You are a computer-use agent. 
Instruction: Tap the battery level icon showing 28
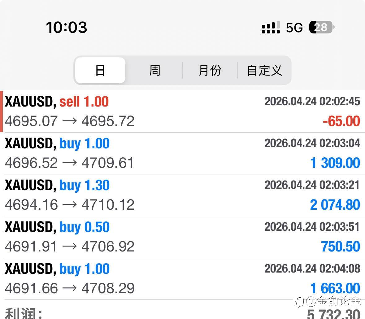[x=322, y=27]
